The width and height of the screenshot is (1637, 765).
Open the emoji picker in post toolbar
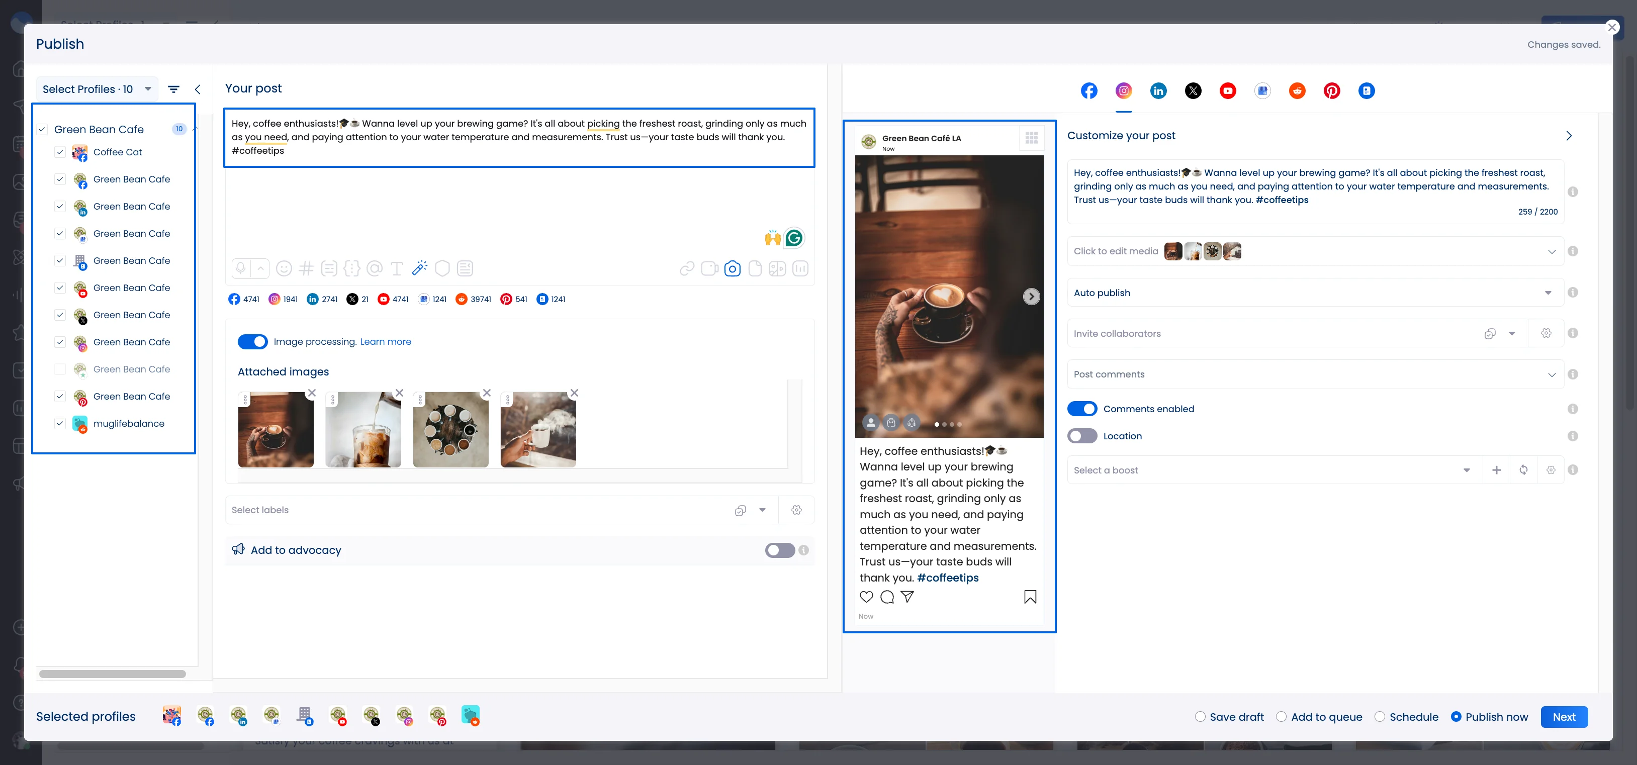284,269
